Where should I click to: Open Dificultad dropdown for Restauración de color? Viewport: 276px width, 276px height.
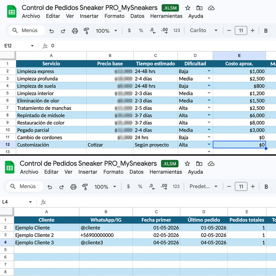click(x=209, y=122)
